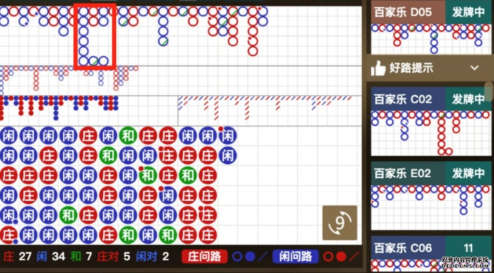Click the blue filled circle after 庄问路
Viewport: 494px width, 273px height.
click(250, 257)
